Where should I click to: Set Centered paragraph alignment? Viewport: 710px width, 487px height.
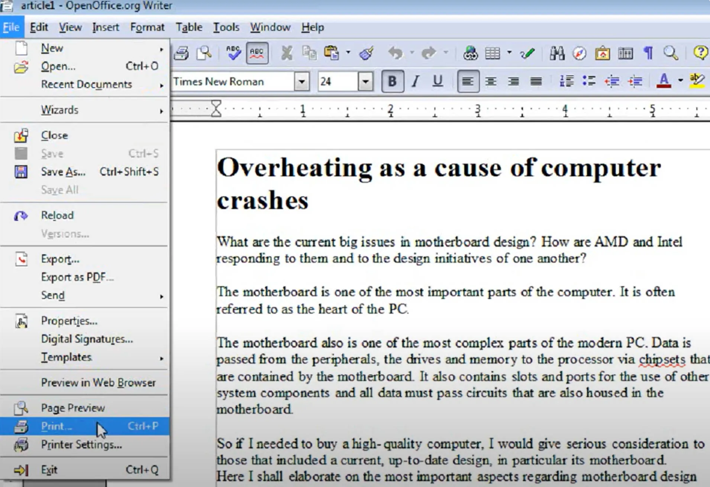tap(491, 81)
